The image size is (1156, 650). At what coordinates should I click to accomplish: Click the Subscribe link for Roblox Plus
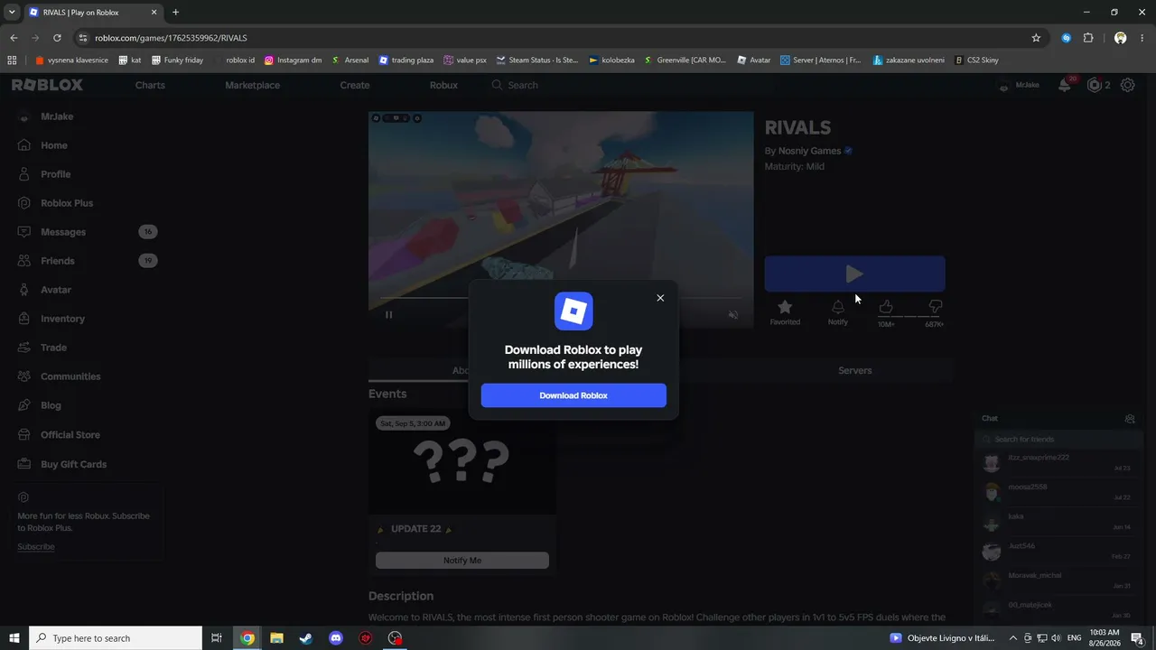(36, 547)
